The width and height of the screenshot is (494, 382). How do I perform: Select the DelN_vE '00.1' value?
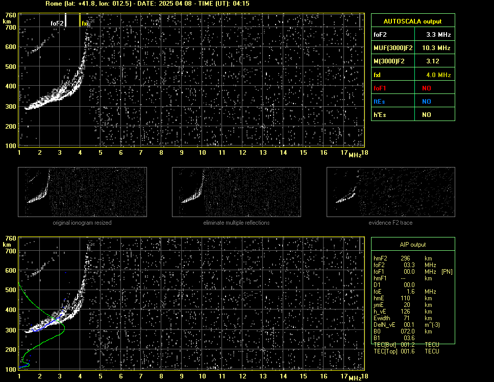409,325
